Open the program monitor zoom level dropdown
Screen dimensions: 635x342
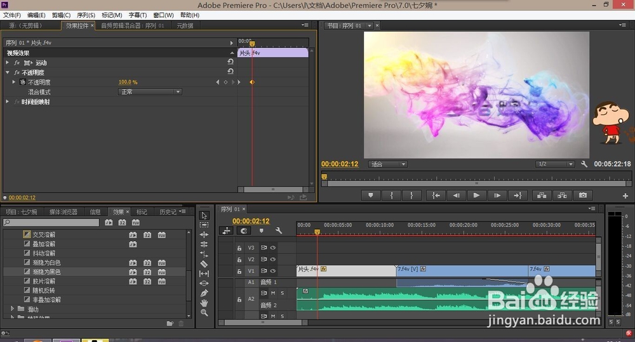387,164
